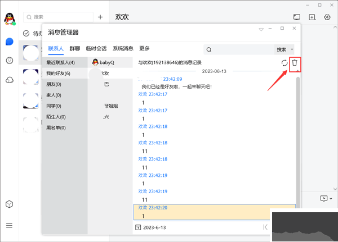Open the contacts icon in left sidebar

(10, 61)
